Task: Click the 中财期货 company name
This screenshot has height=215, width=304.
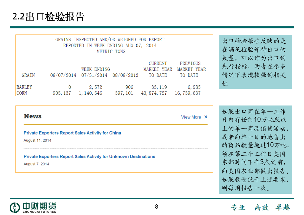Action: coord(39,206)
